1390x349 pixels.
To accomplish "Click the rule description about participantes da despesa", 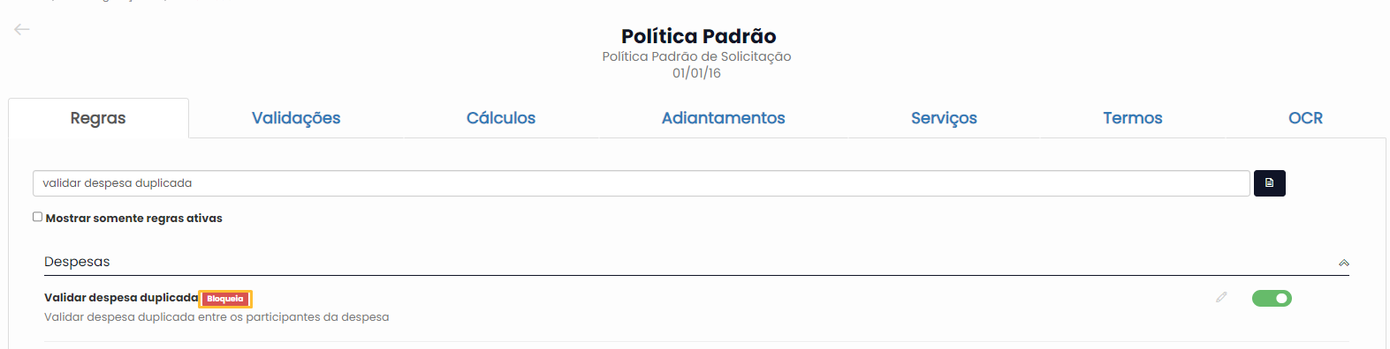I will pos(216,317).
